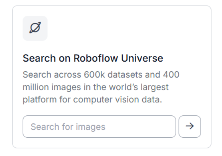Viewport: 222px width, 156px height.
Task: Select the card description paragraph text
Action: tap(101, 87)
